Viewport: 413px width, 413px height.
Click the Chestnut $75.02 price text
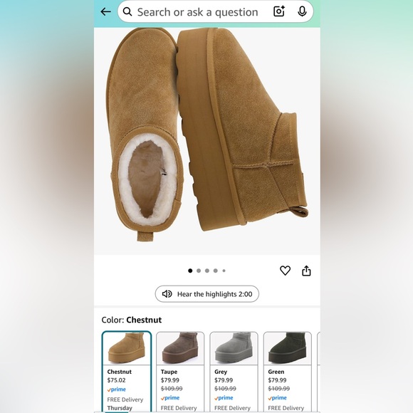pyautogui.click(x=116, y=380)
